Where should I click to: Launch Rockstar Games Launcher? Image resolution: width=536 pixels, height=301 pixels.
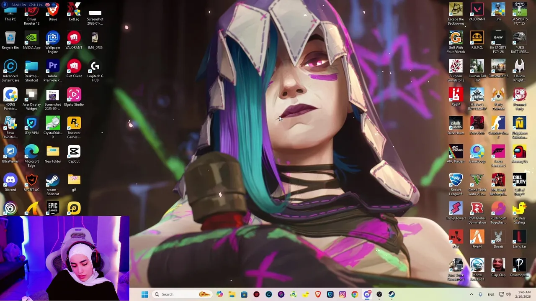pos(74,128)
